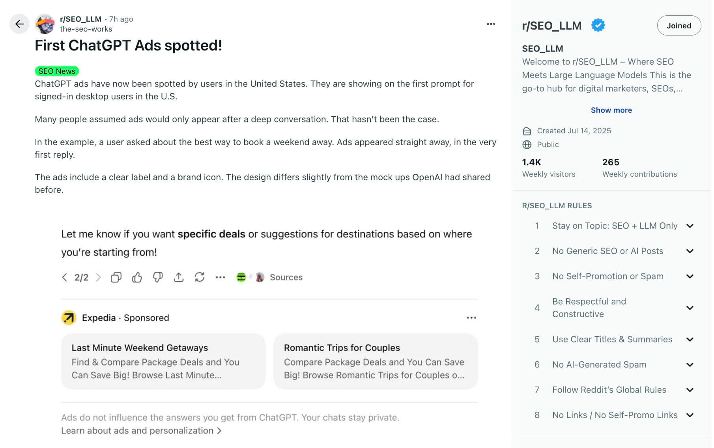This screenshot has width=714, height=448.
Task: Click Show more in community description
Action: (x=611, y=110)
